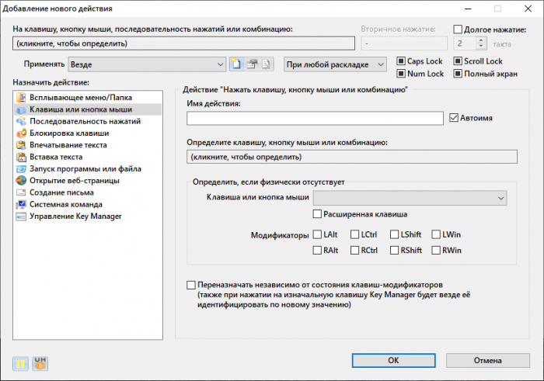Viewport: 544px width, 381px height.
Task: Toggle the Caps Lock state checkbox
Action: (x=401, y=61)
